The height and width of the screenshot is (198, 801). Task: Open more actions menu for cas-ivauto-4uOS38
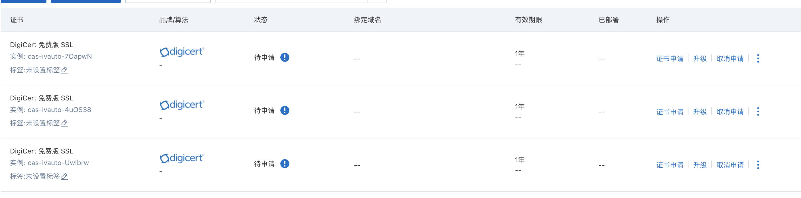tap(758, 111)
